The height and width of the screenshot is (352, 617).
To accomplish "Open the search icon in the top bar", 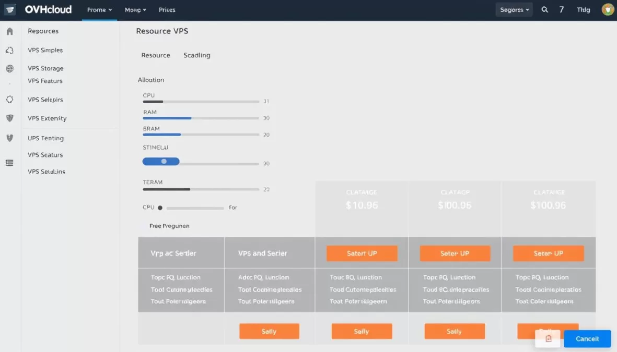I will (544, 9).
